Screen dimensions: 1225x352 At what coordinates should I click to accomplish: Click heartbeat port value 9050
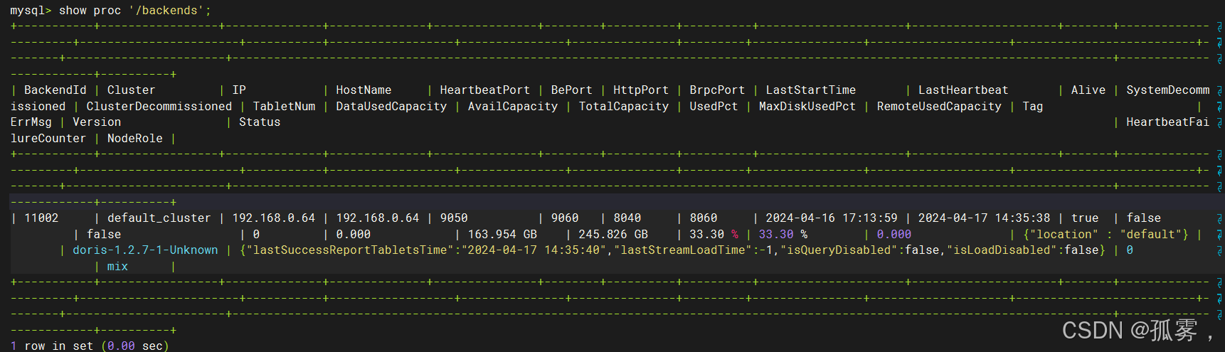tap(454, 218)
